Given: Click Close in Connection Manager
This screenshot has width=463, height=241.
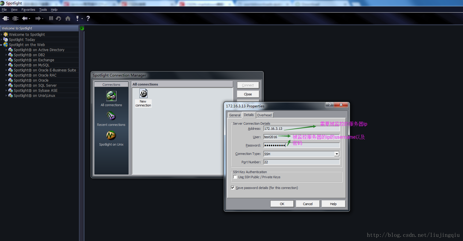Looking at the screenshot, I should click(248, 94).
